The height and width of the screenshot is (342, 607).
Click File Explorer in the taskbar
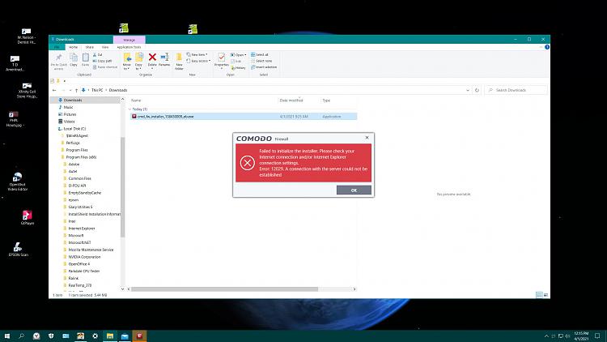pyautogui.click(x=110, y=336)
